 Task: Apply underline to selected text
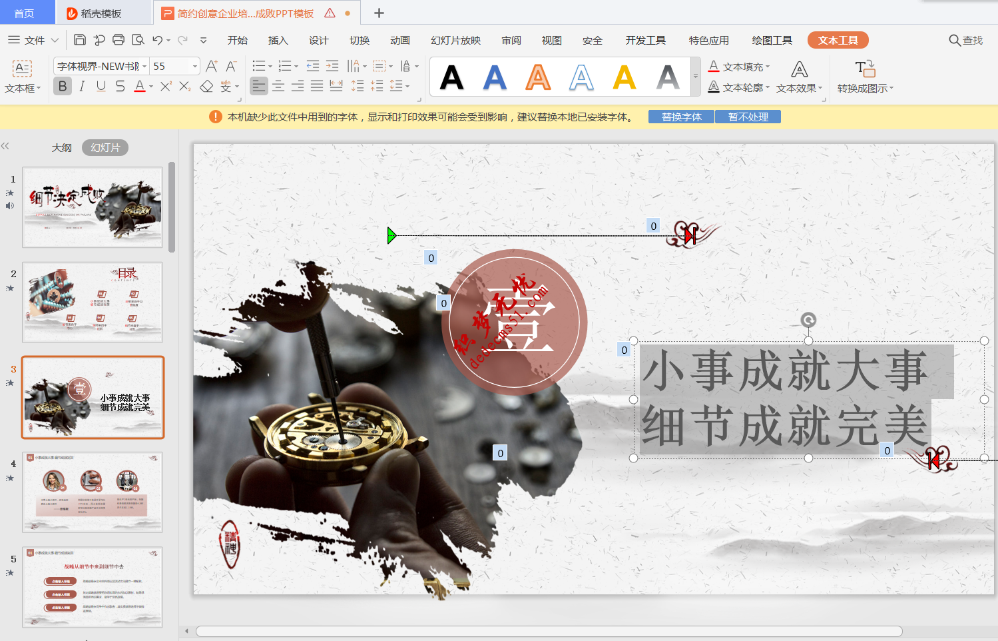[x=100, y=86]
